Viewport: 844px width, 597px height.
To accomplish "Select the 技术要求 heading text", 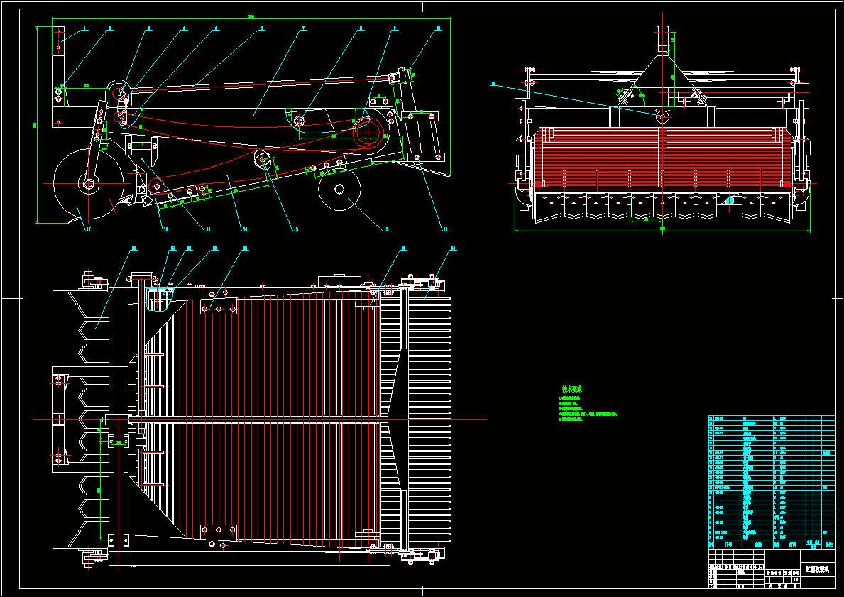I will click(x=571, y=389).
